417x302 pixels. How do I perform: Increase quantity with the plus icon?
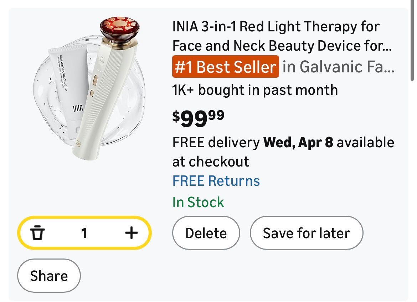(x=131, y=233)
